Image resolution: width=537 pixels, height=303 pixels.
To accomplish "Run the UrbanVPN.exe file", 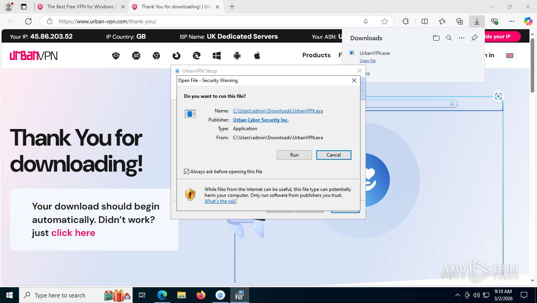I will [x=294, y=155].
